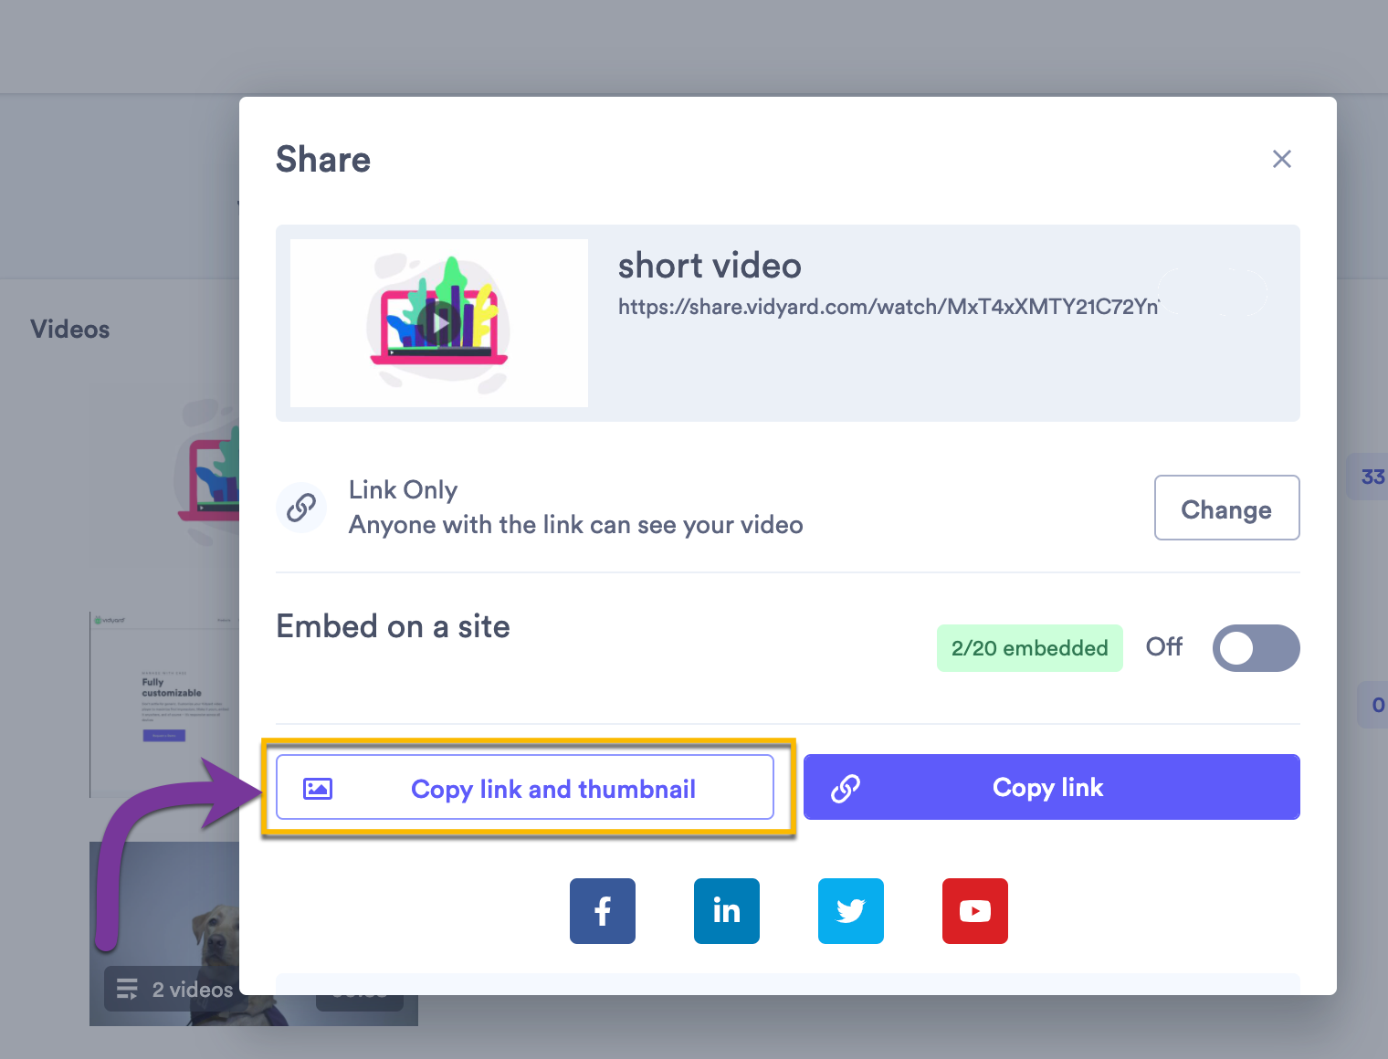Click the 2/20 embedded badge
The height and width of the screenshot is (1059, 1388).
[x=1029, y=648]
